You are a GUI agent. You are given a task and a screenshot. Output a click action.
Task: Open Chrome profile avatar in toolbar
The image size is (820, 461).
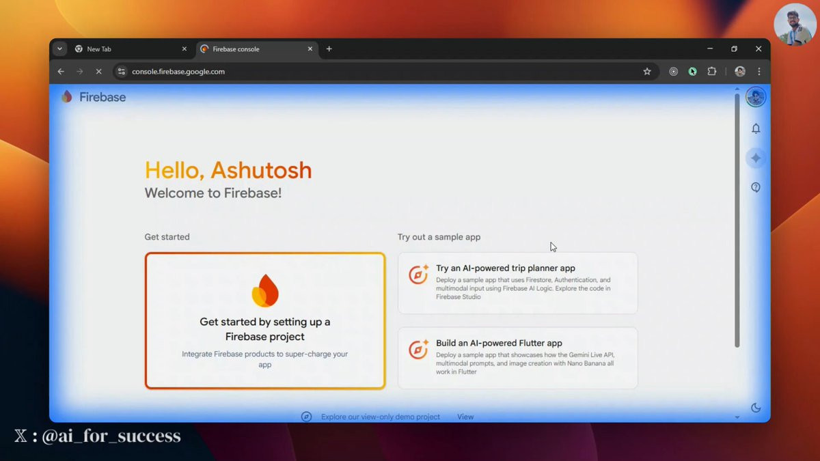pos(739,71)
